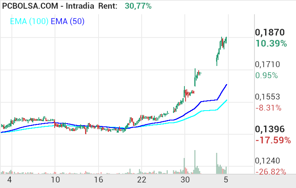Image resolution: width=296 pixels, height=188 pixels.
Task: Click the PCBOLSA.COM title text
Action: [30, 6]
